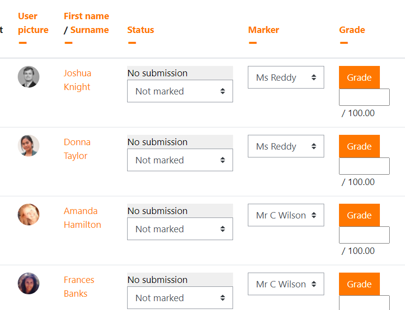Open Joshua Knight's profile picture
Screen dimensions: 405x310
tap(29, 77)
